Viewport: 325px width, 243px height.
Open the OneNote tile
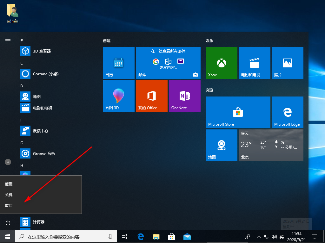click(x=184, y=96)
